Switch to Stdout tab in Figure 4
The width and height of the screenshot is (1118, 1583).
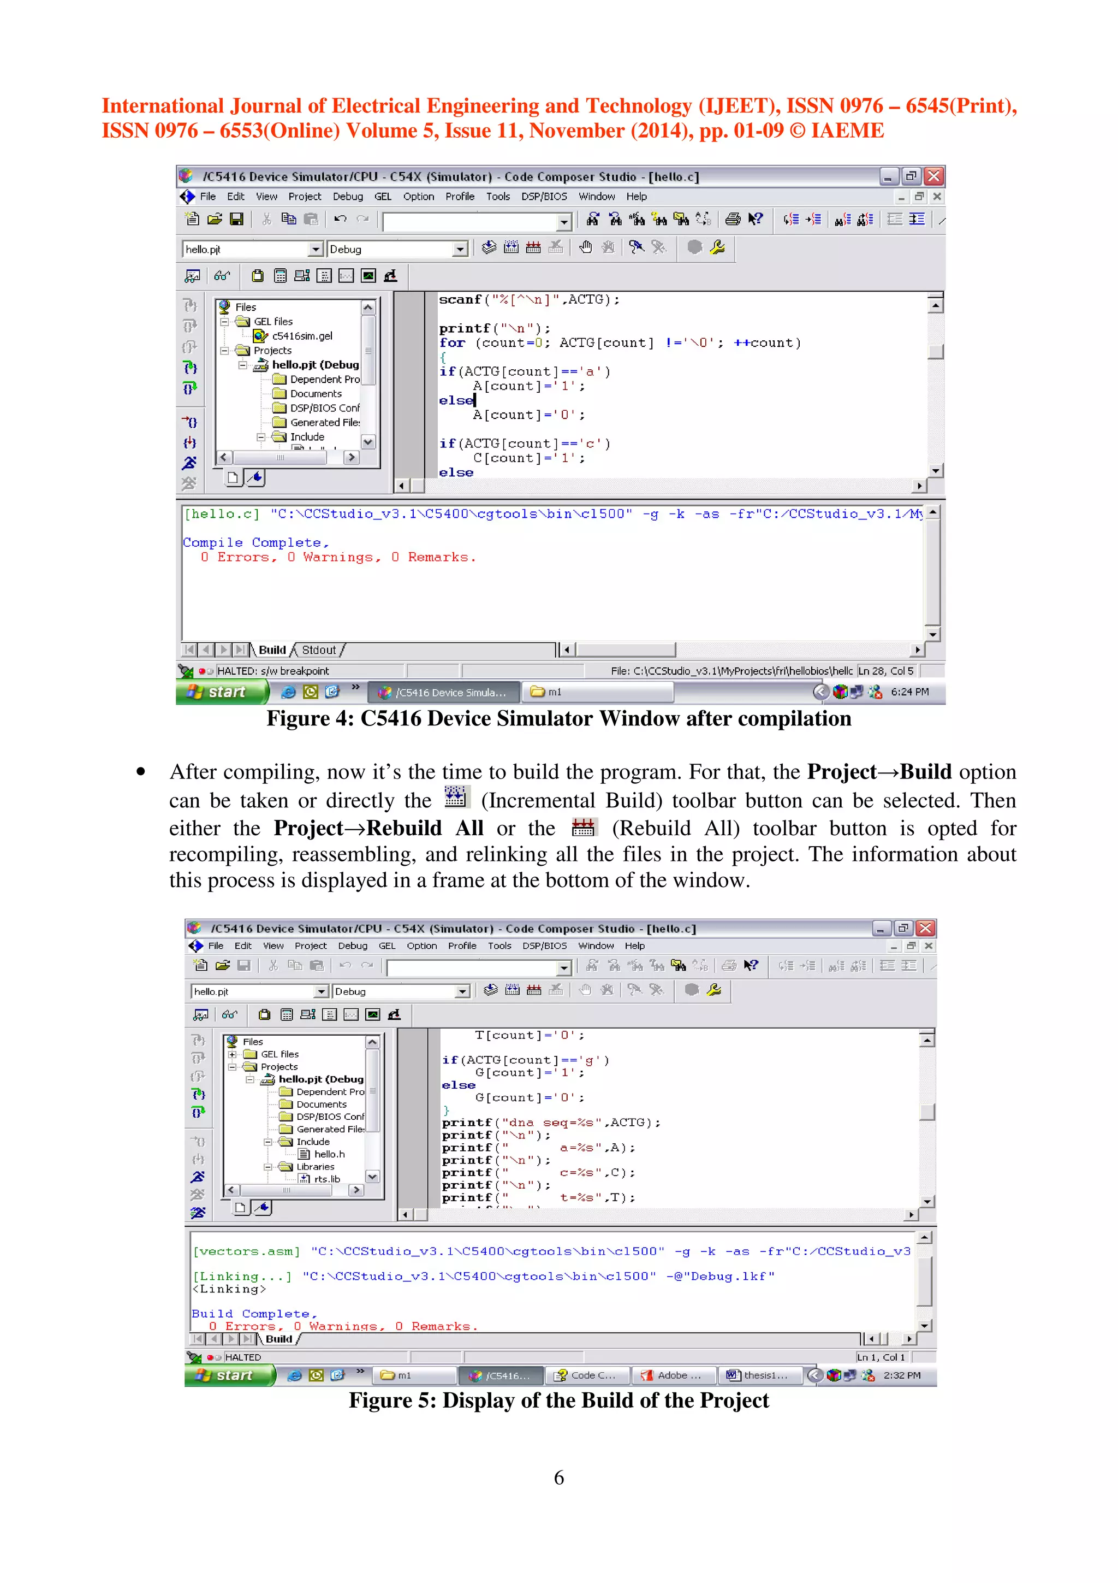[x=319, y=650]
